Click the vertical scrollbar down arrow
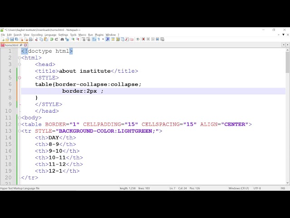This screenshot has width=290, height=218. click(x=288, y=183)
